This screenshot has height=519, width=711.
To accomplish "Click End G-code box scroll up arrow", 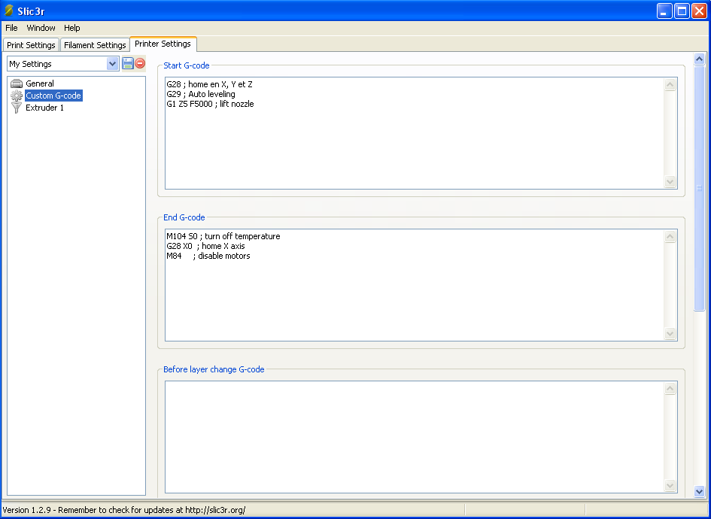I will [x=670, y=236].
